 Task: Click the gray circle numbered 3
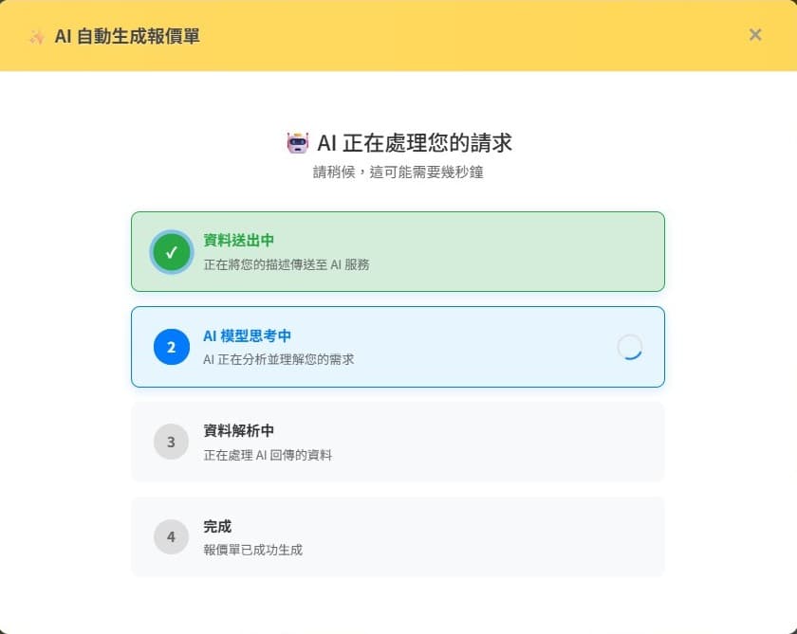[x=171, y=442]
